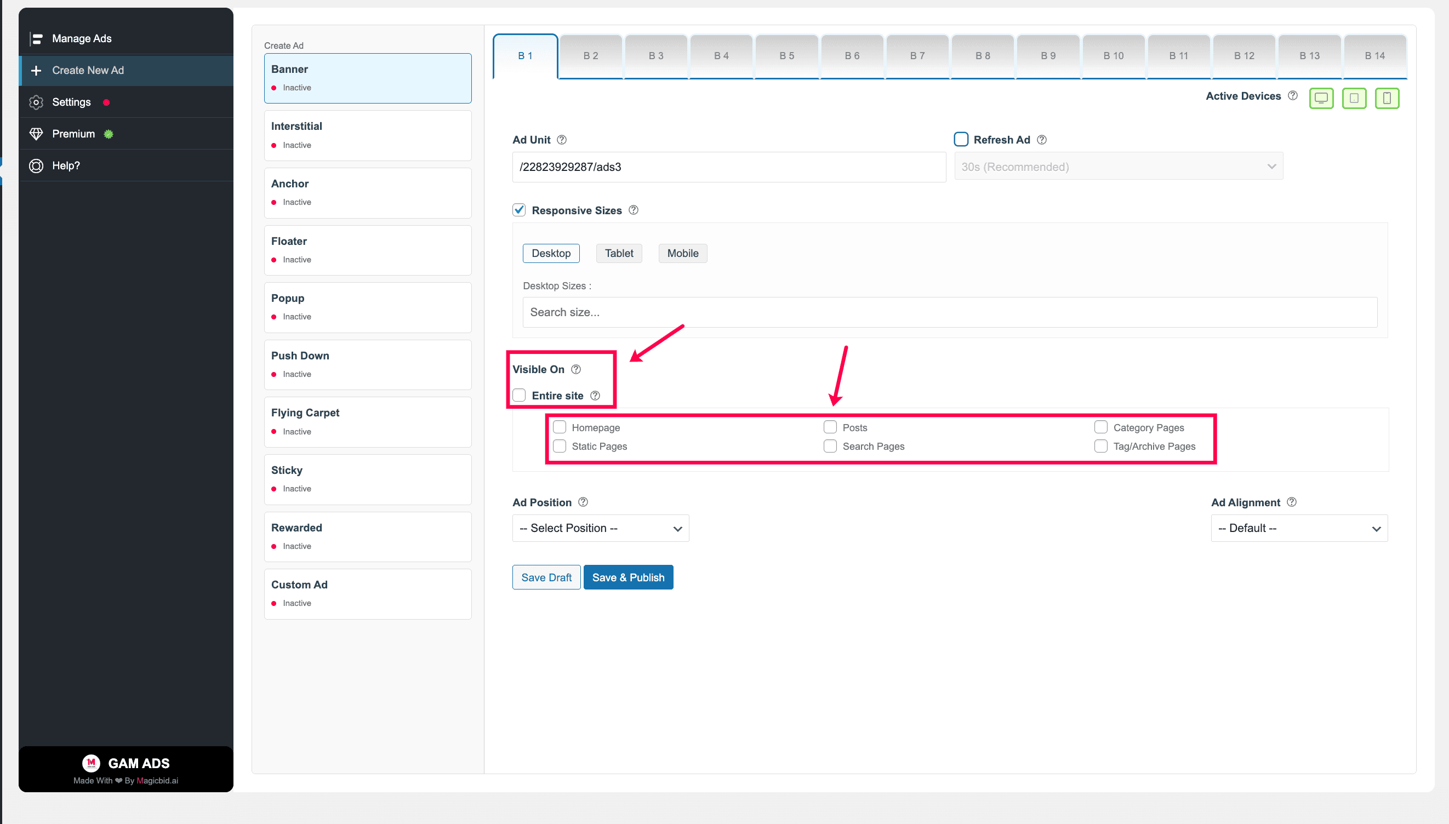Tick the Posts checkbox
Screen dimensions: 1449x824
point(830,427)
